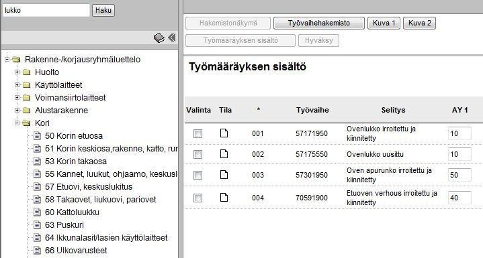
Task: Collapse the Rakenne-/korjausryhmäluettelo root node
Action: pyautogui.click(x=7, y=59)
